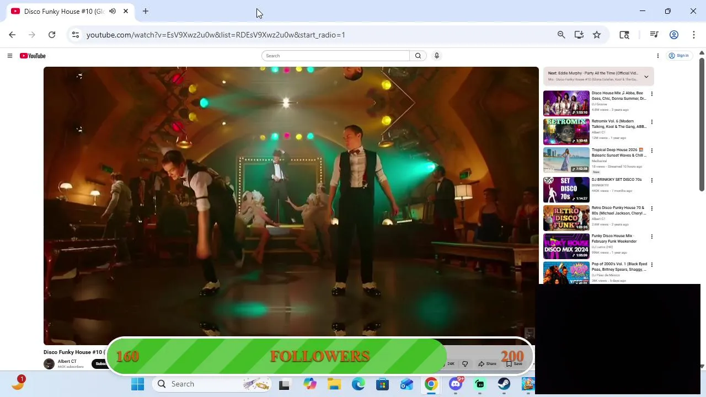Click the address bar URL

216,35
